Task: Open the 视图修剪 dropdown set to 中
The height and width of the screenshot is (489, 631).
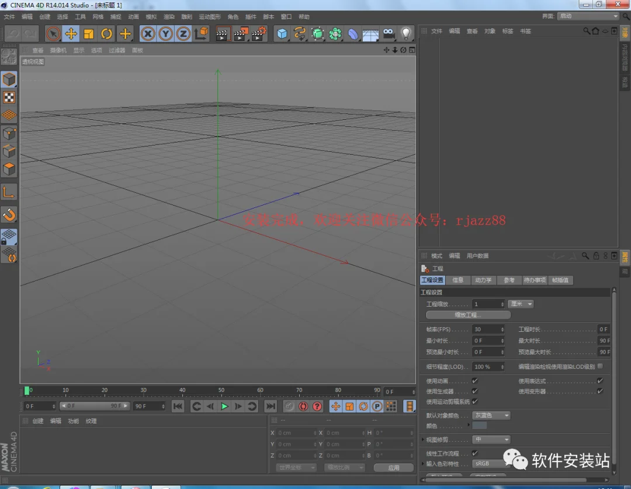Action: point(491,439)
